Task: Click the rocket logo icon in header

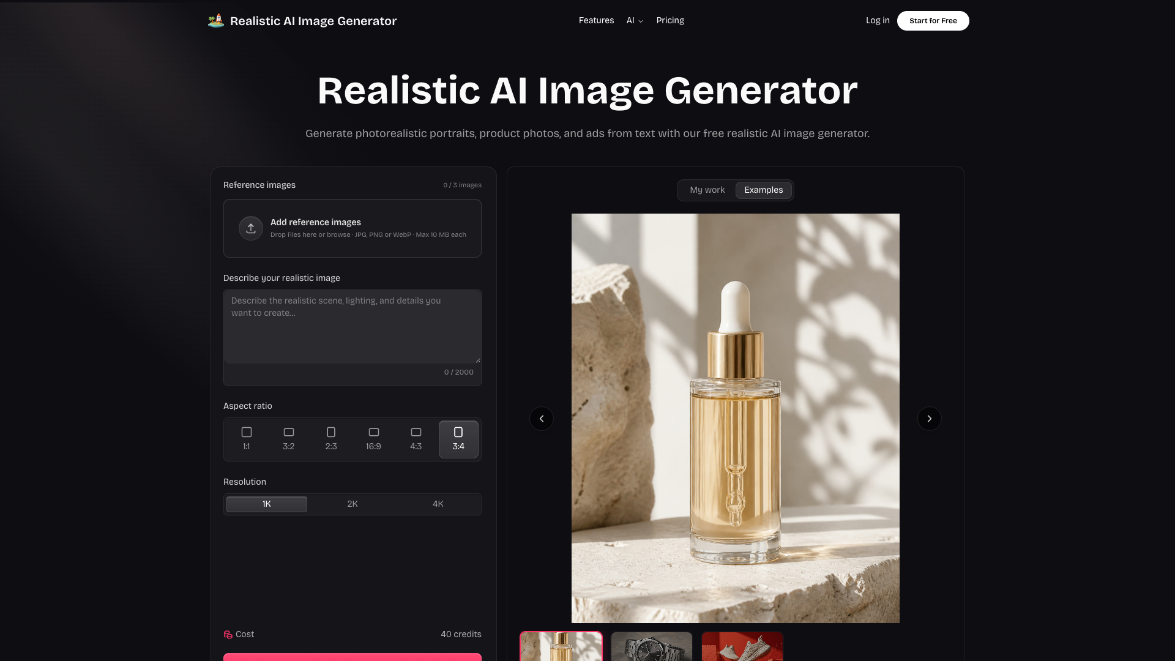Action: 216,21
